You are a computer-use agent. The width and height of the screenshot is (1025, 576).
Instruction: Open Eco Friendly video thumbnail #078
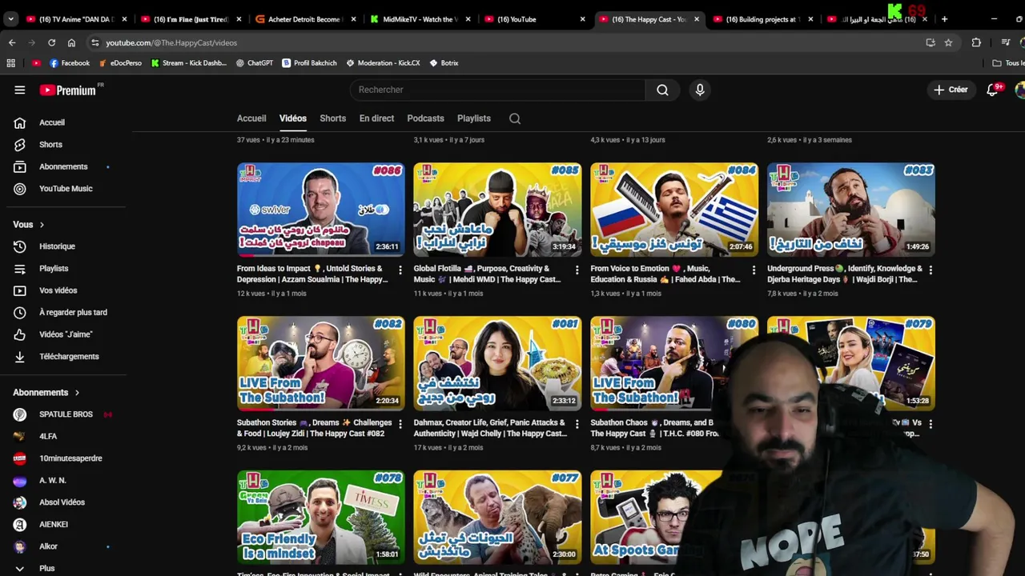click(x=321, y=517)
